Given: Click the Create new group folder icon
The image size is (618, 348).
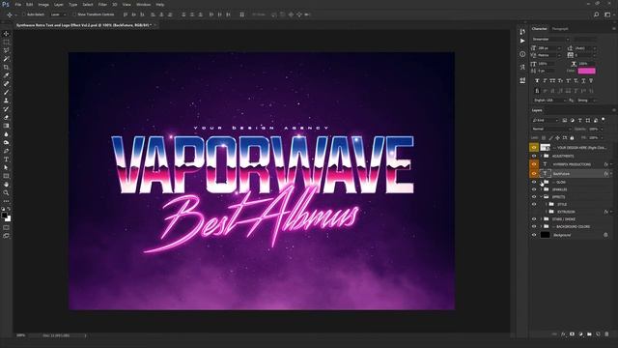Looking at the screenshot, I should click(x=589, y=334).
